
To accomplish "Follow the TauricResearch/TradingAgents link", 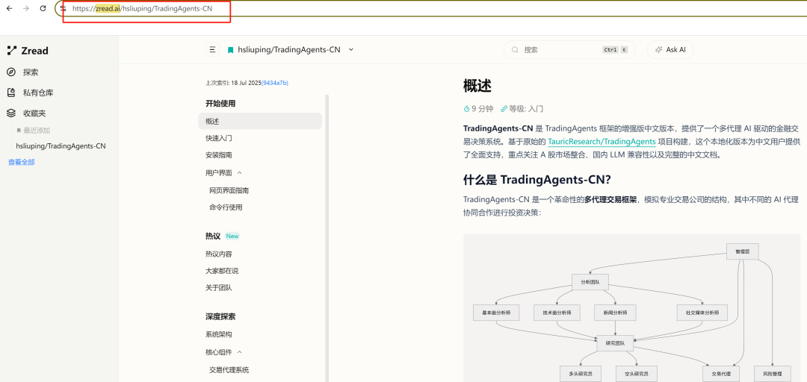I will pos(602,142).
